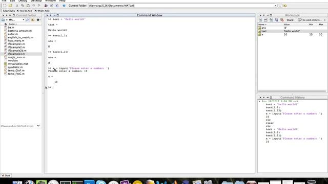Search files in Current Folder panel
Screen dimensions: 328x184
pos(27,20)
